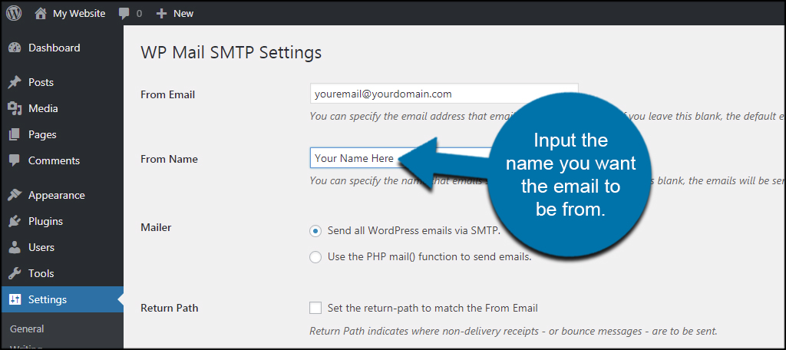Click the plus icon next to New
The width and height of the screenshot is (786, 350).
[x=161, y=14]
